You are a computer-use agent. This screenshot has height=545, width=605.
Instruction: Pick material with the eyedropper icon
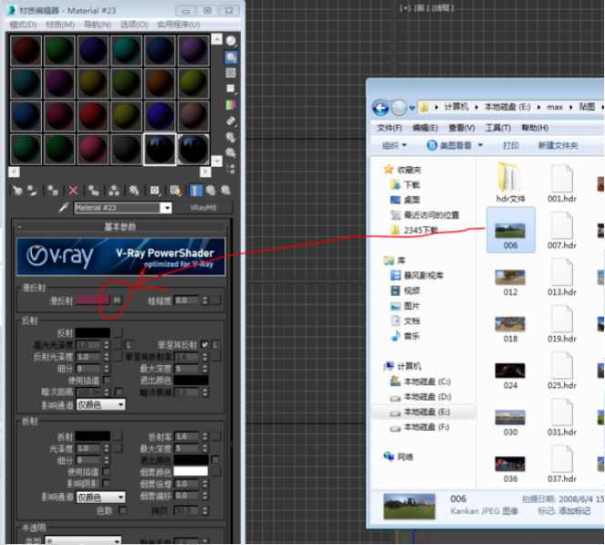point(63,207)
